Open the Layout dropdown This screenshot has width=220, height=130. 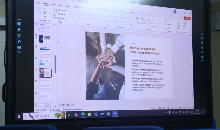pyautogui.click(x=63, y=10)
